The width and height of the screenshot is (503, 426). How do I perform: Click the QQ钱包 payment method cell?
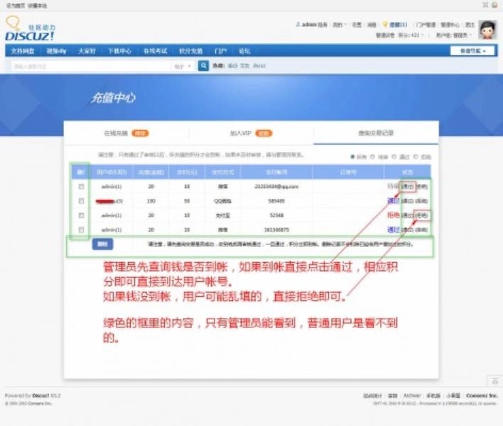[222, 201]
